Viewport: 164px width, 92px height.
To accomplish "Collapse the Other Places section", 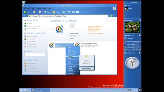I will coord(25,60).
